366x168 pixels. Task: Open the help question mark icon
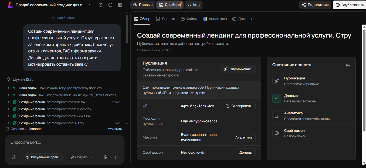pyautogui.click(x=110, y=5)
